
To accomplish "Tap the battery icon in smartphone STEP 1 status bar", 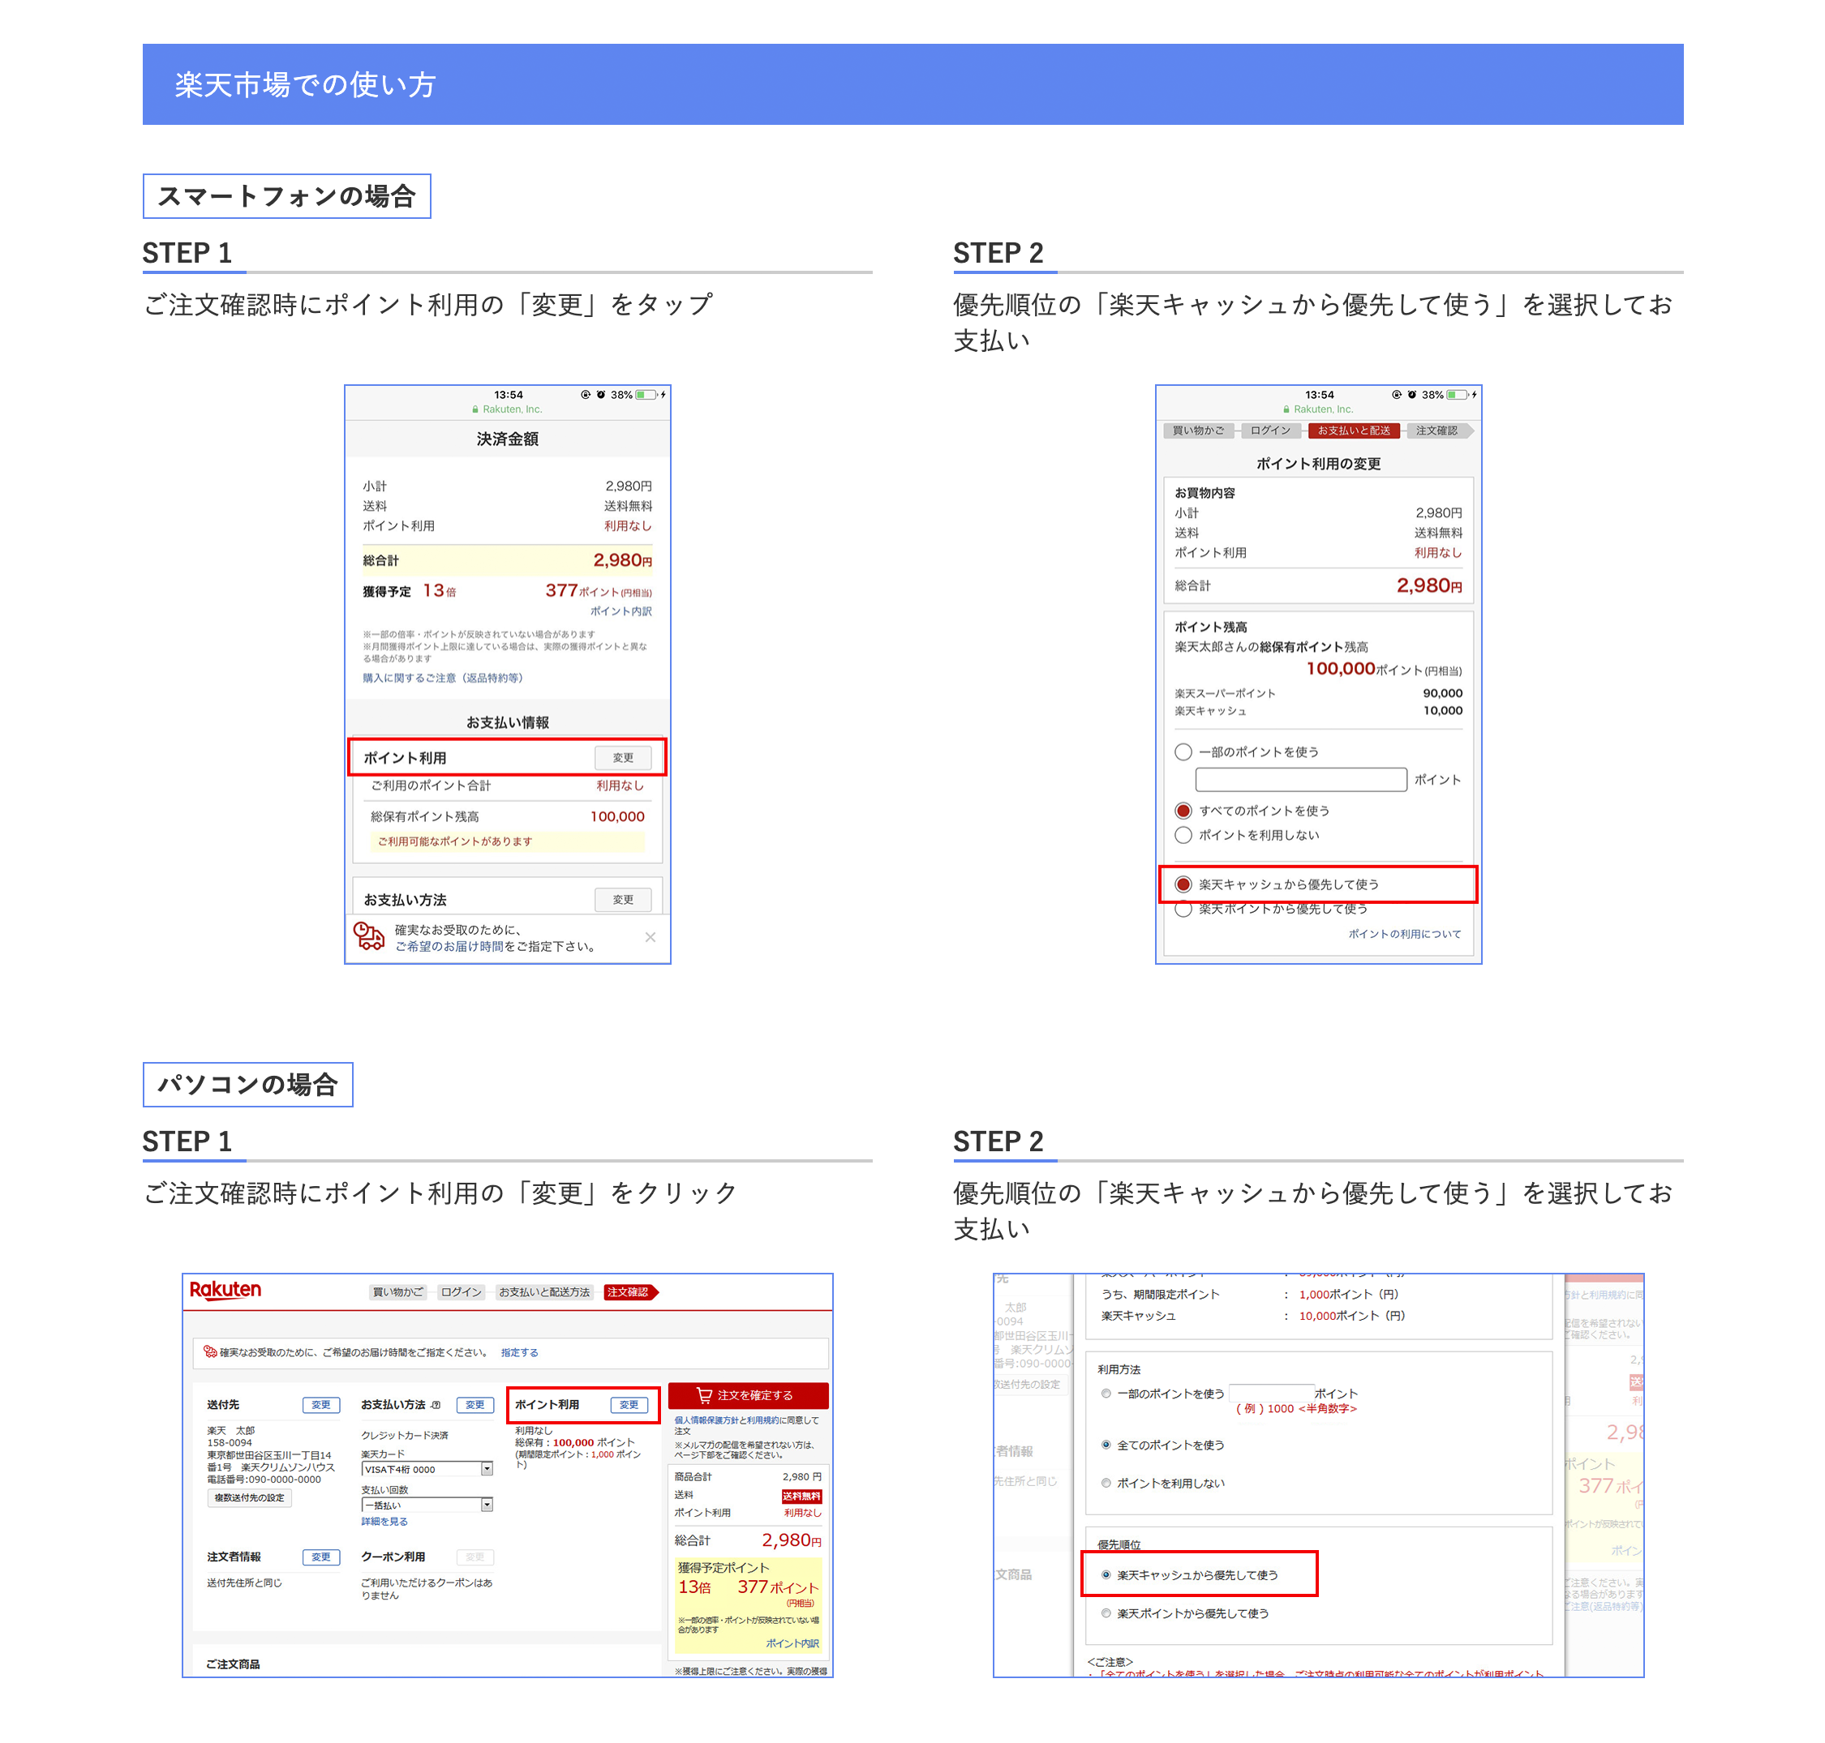I will pyautogui.click(x=646, y=395).
